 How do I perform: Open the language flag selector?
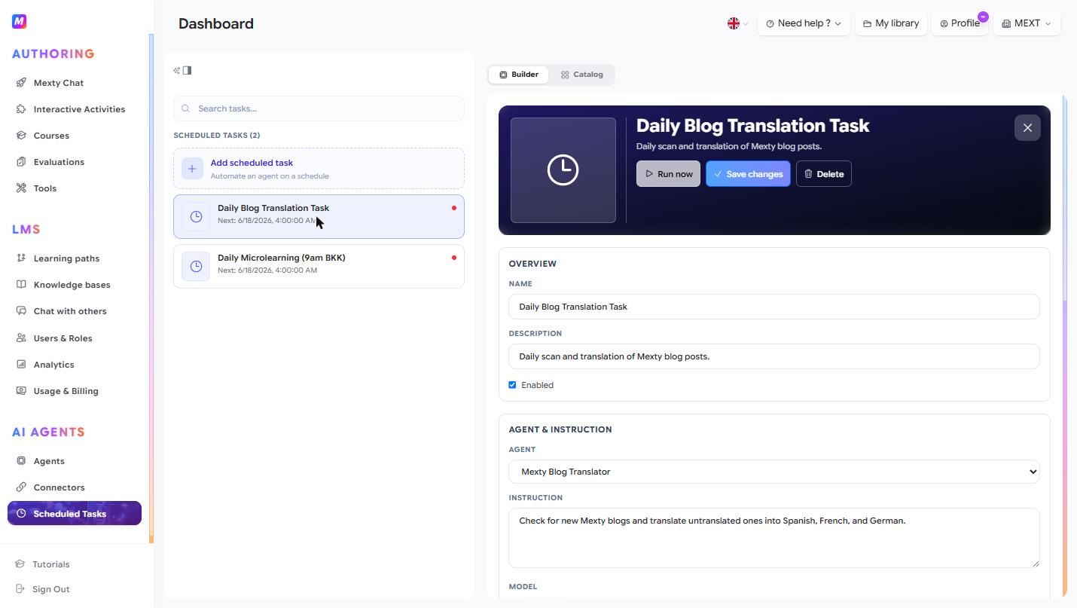tap(737, 23)
